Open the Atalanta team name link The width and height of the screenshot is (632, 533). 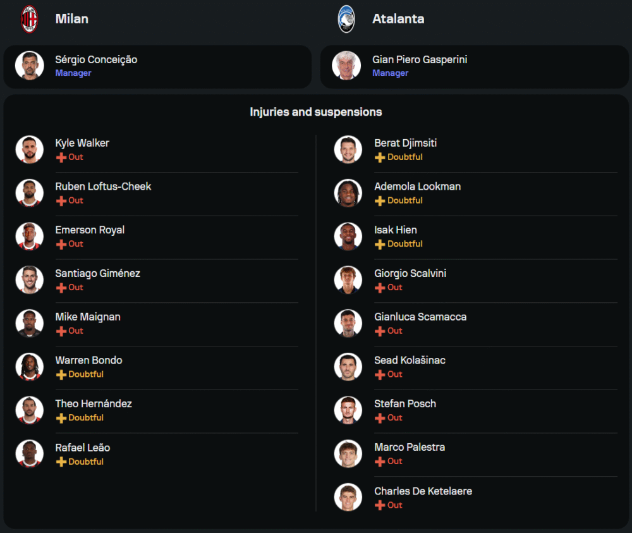coord(398,19)
